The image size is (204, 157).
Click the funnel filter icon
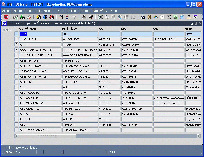tap(74, 17)
